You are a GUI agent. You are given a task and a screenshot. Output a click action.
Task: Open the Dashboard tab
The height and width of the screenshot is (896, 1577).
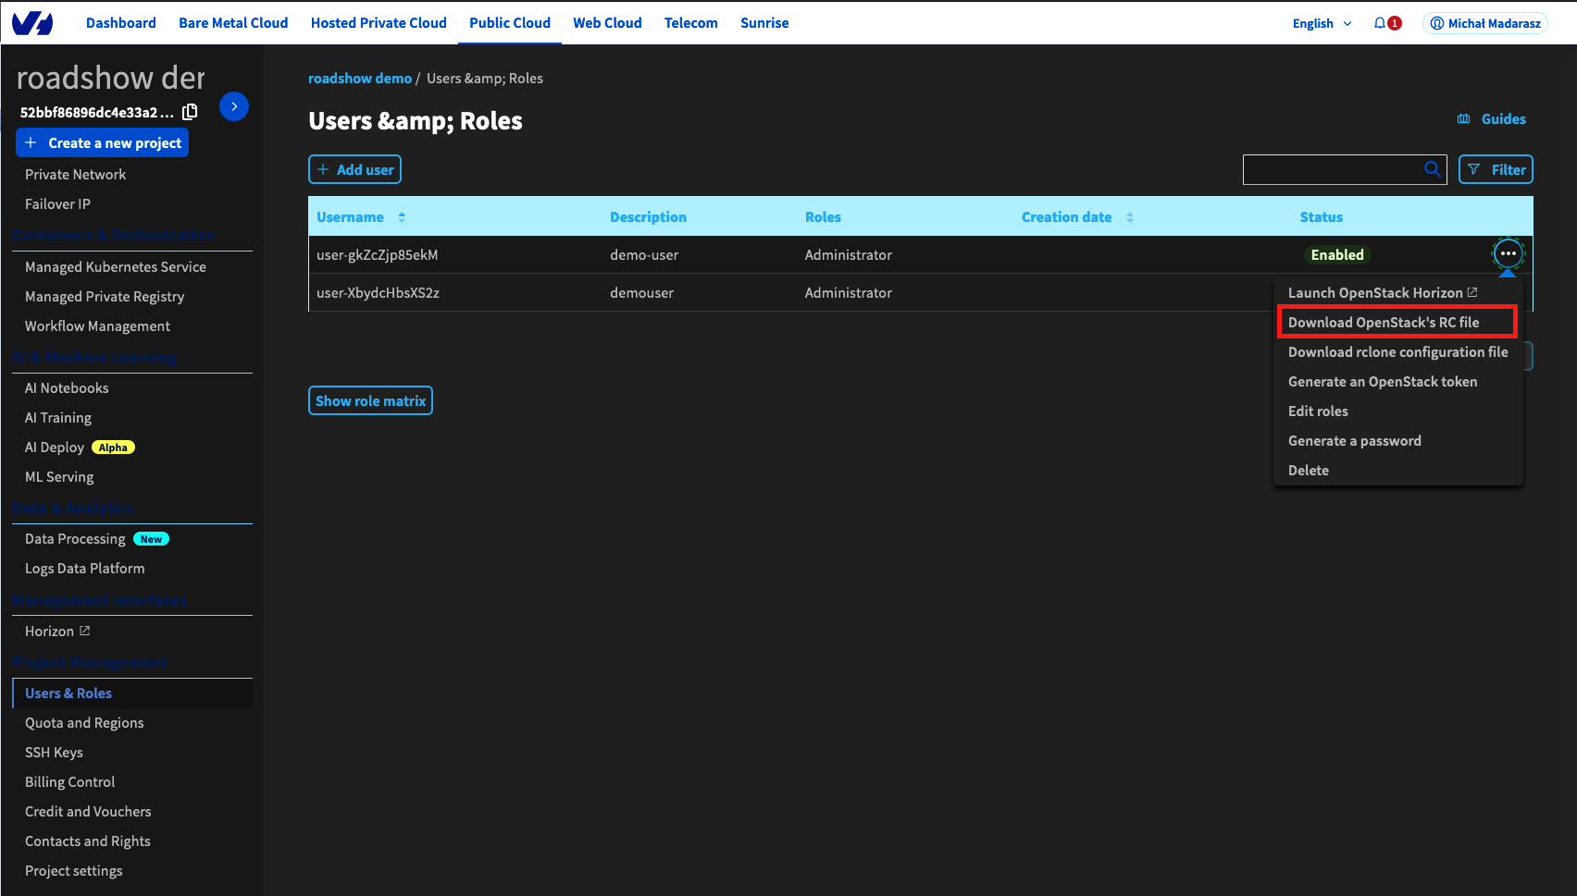click(x=121, y=23)
